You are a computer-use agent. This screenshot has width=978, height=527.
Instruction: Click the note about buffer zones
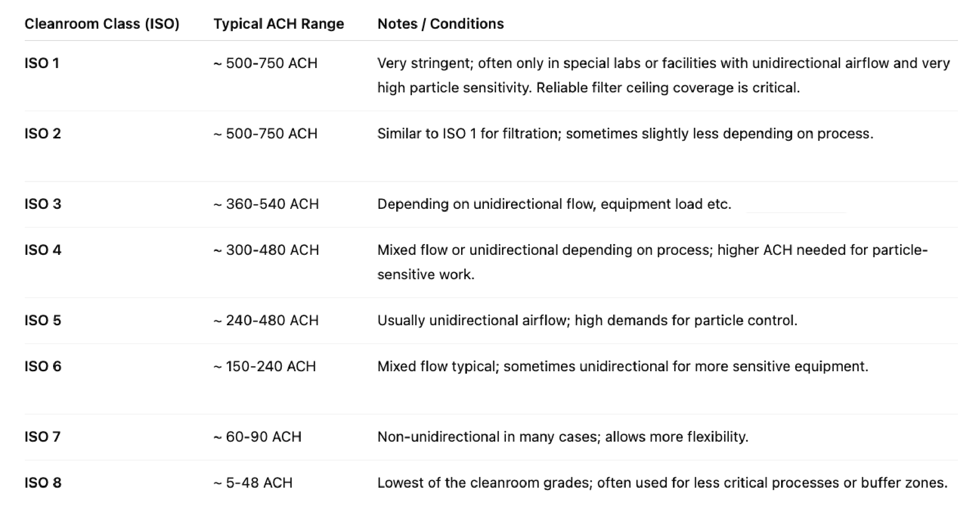662,483
